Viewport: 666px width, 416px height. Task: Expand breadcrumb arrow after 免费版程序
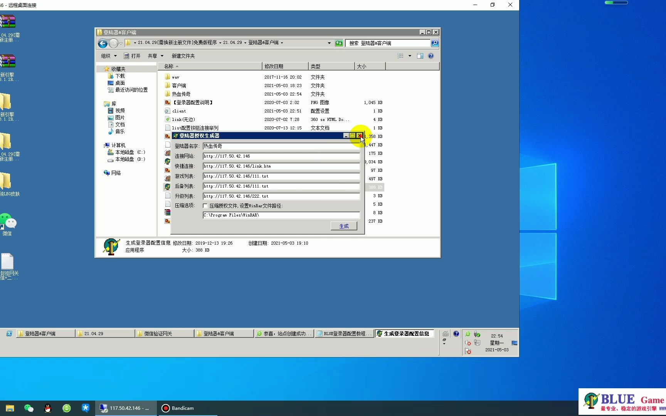tap(220, 43)
